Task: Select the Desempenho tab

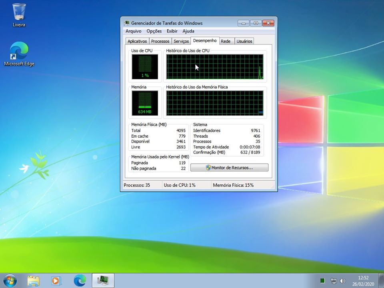Action: [205, 41]
